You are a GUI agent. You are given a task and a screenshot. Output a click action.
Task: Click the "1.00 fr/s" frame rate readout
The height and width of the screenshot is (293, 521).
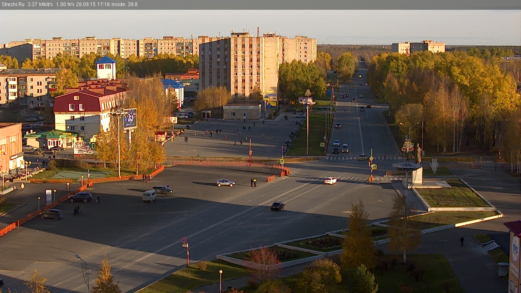point(66,4)
